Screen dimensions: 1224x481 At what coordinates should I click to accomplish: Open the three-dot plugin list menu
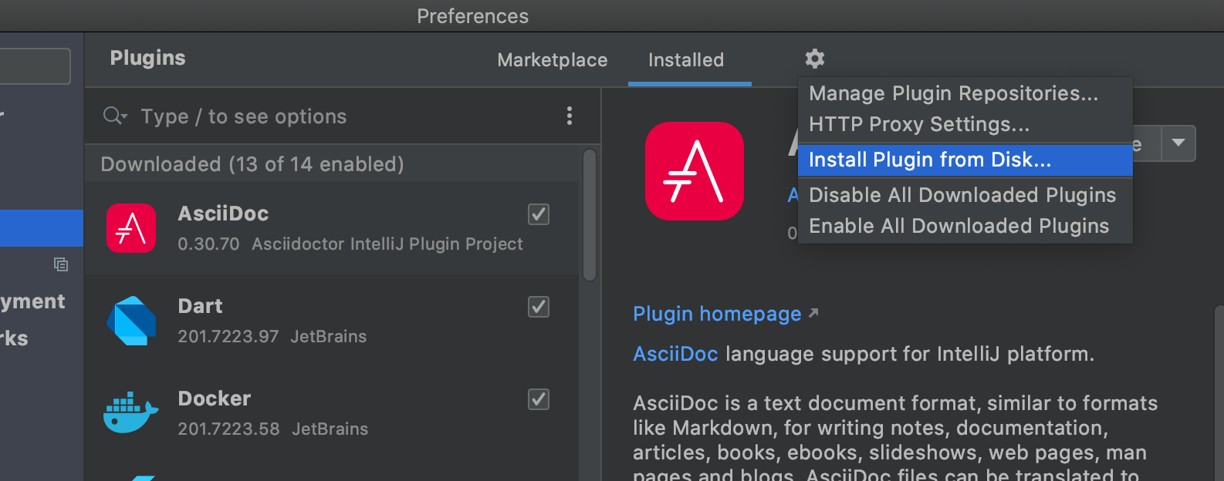coord(570,116)
